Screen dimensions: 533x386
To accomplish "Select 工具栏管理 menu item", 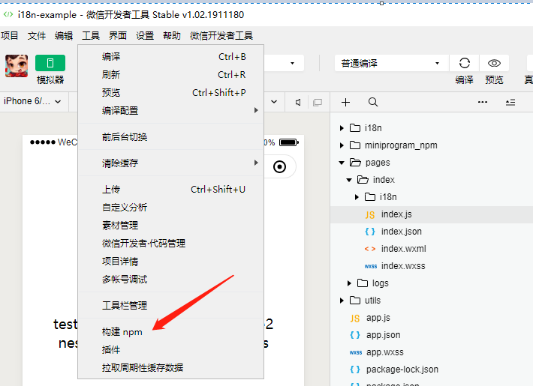I will pyautogui.click(x=170, y=306).
